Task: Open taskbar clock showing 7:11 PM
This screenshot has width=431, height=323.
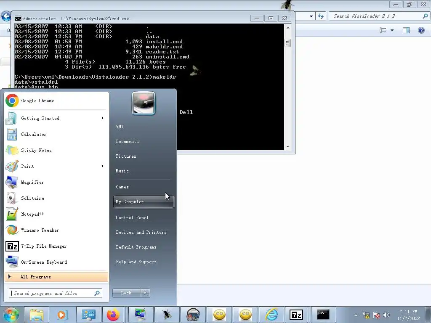Action: [408, 315]
